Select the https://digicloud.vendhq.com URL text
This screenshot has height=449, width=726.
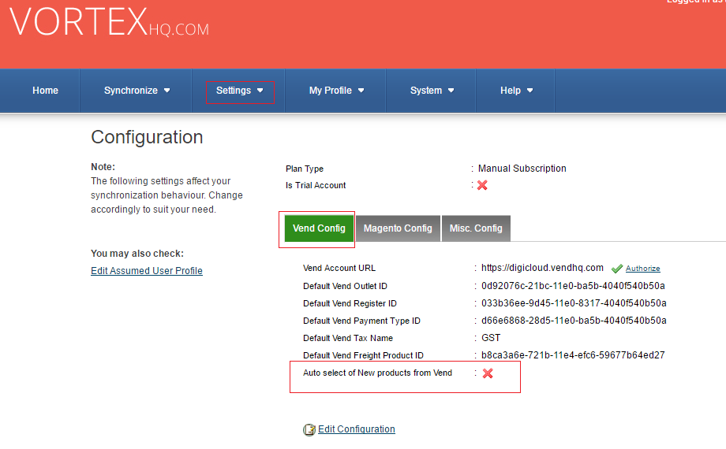[542, 268]
